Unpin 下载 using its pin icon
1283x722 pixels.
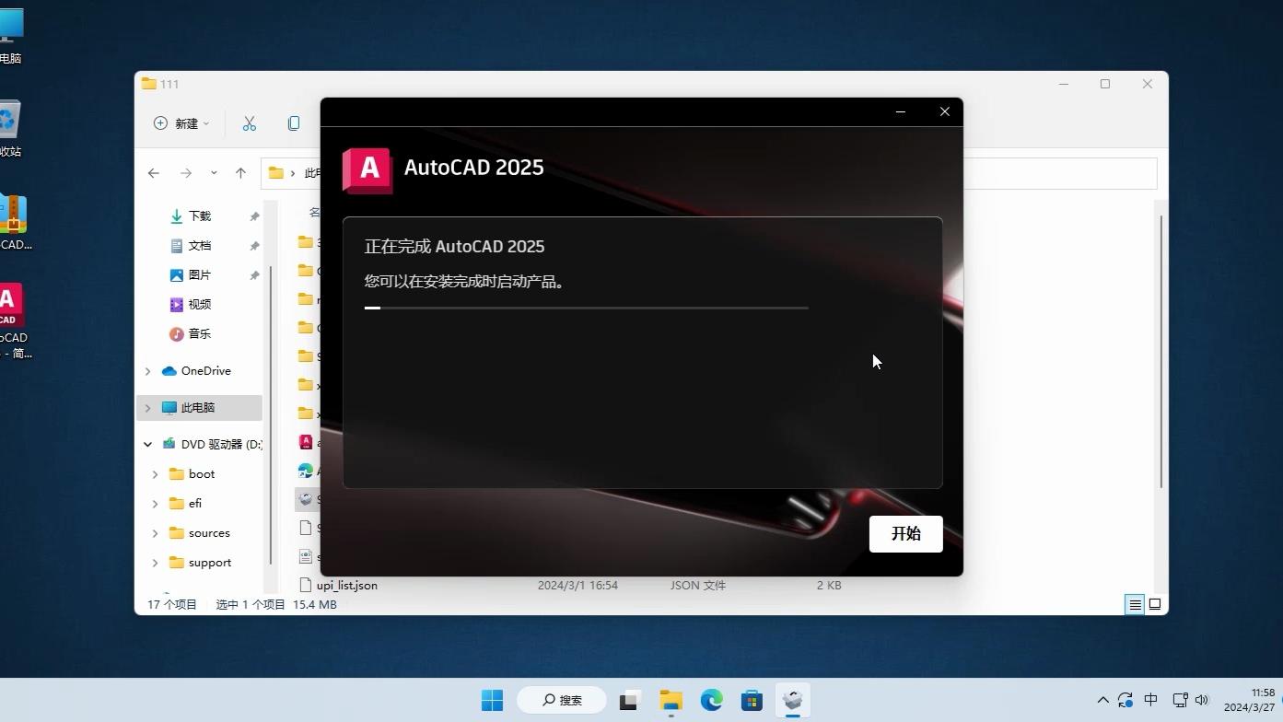point(254,216)
